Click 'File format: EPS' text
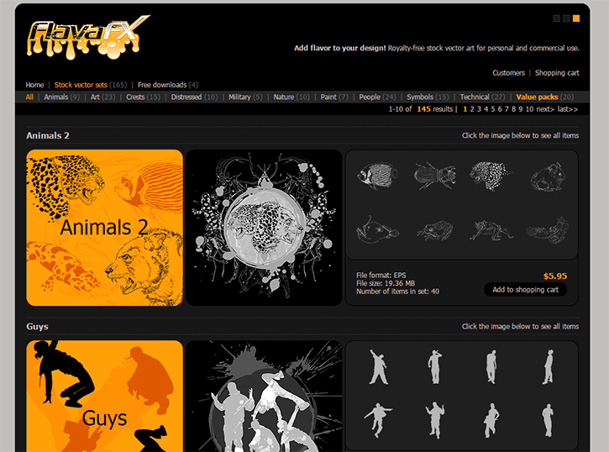Viewport: 609px width, 452px height. (x=381, y=276)
